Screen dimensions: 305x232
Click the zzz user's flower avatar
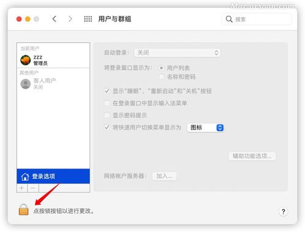pos(26,60)
